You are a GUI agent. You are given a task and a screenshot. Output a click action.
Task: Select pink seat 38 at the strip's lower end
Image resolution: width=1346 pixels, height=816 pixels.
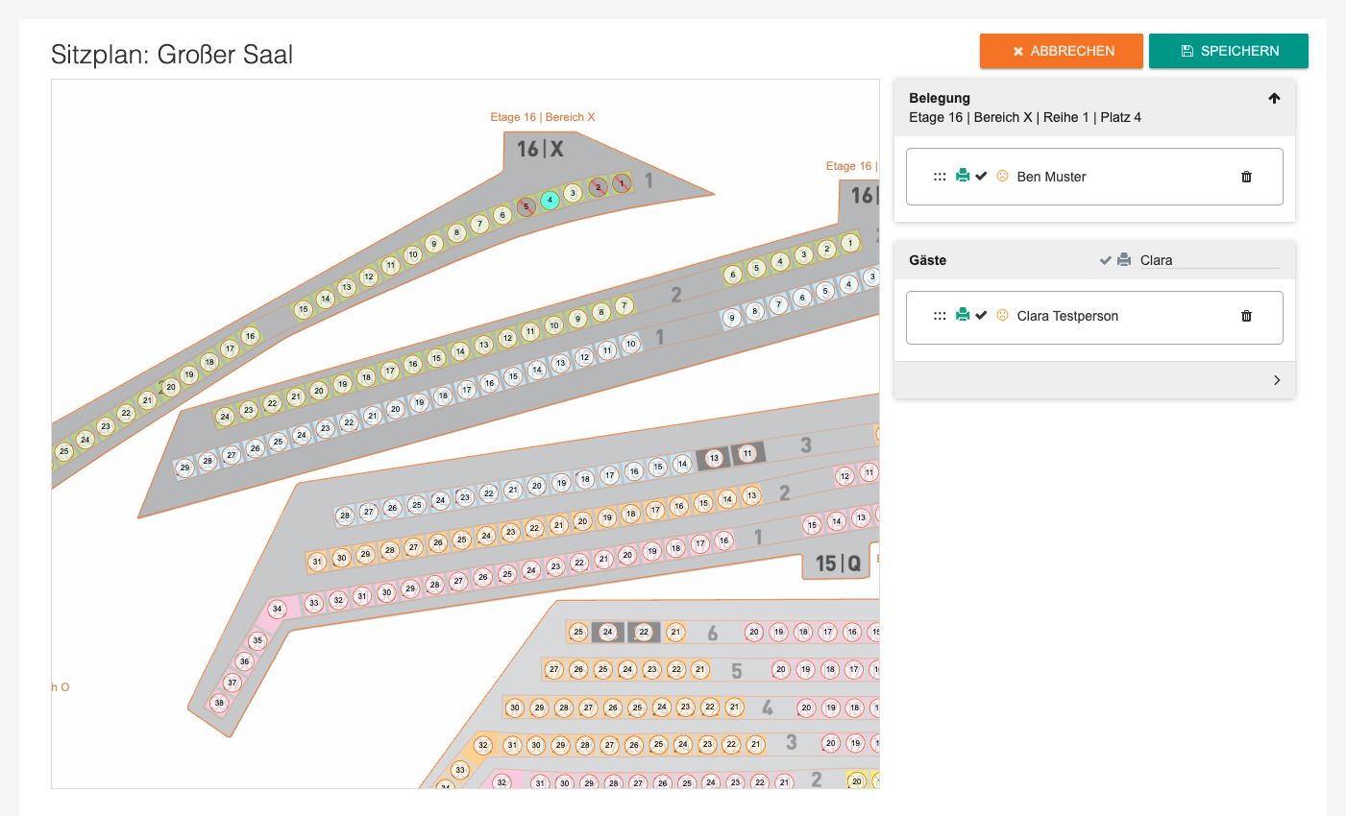point(219,703)
